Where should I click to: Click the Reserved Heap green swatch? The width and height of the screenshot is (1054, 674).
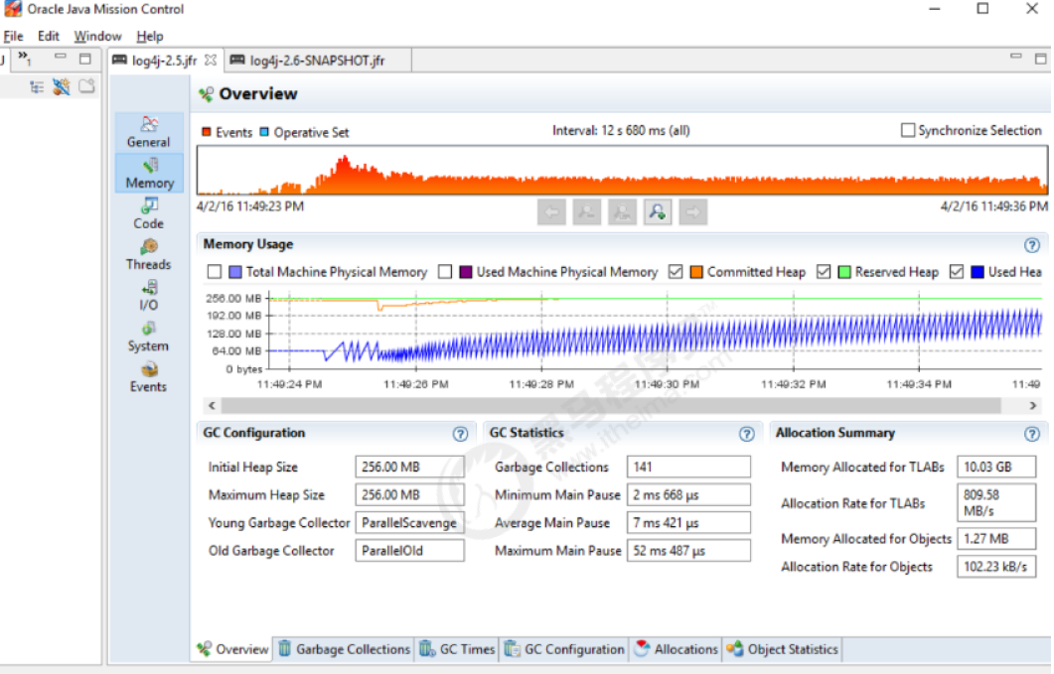(x=844, y=271)
